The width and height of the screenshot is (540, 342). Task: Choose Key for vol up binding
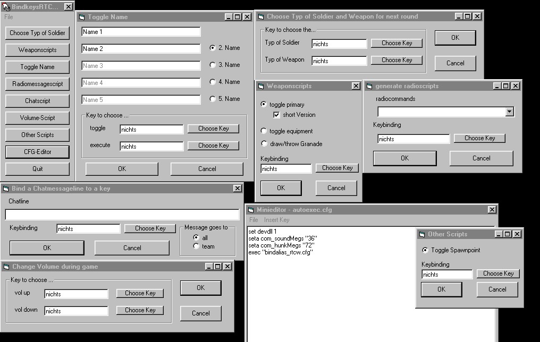pyautogui.click(x=140, y=293)
